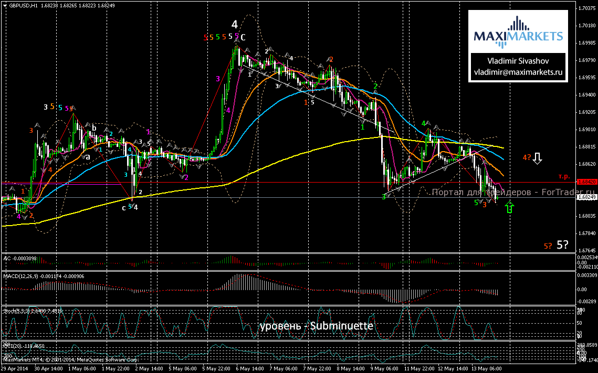Image resolution: width=598 pixels, height=373 pixels.
Task: Click the уровень - Subminuette caption
Action: tap(316, 326)
